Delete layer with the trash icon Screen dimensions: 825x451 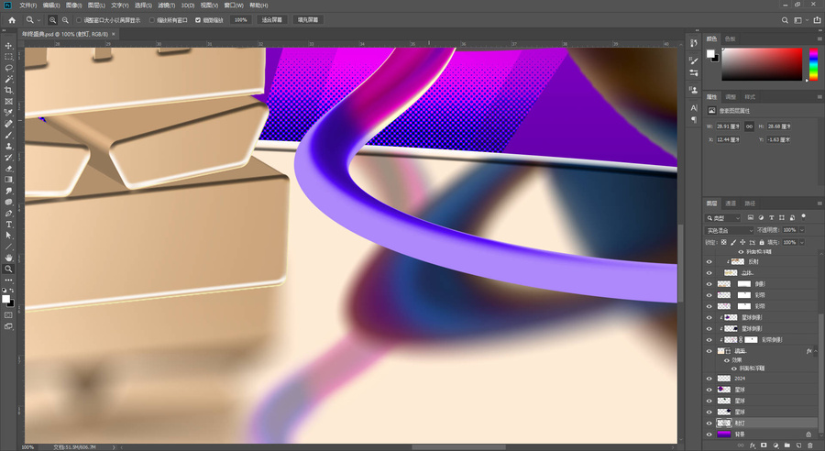810,445
